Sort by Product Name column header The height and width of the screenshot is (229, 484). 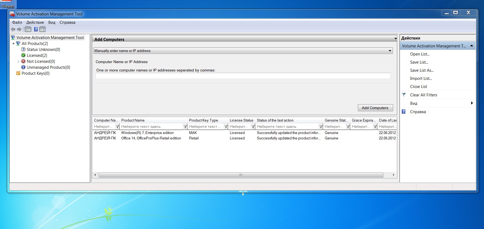tap(153, 120)
